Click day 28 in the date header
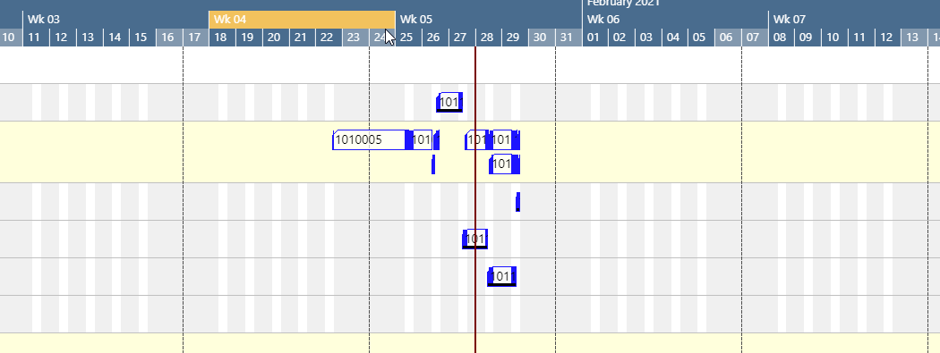The width and height of the screenshot is (940, 353). (488, 38)
